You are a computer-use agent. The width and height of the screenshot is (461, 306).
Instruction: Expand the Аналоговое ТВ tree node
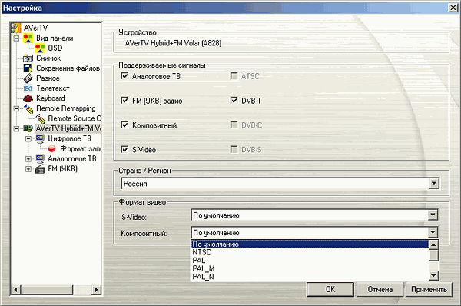(x=28, y=159)
